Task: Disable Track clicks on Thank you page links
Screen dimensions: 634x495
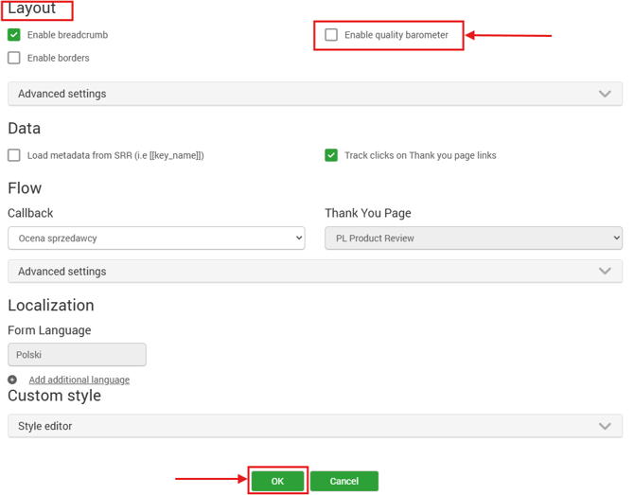Action: pos(331,155)
